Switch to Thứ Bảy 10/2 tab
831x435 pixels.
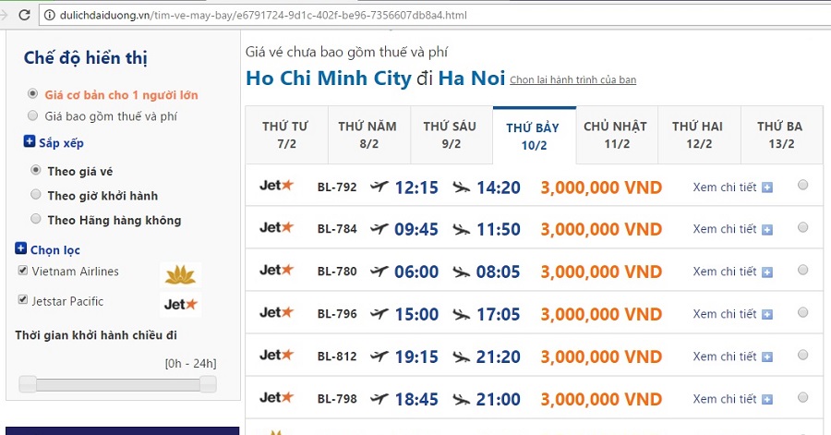535,136
